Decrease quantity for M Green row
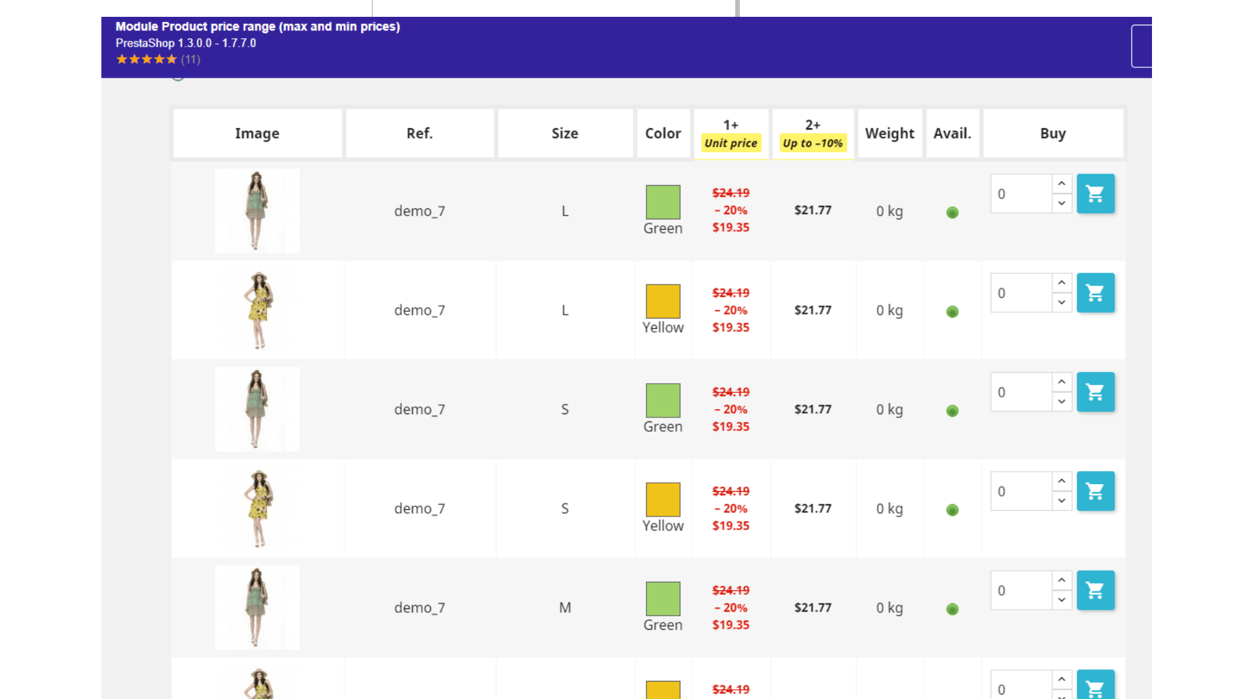1244x699 pixels. coord(1061,599)
